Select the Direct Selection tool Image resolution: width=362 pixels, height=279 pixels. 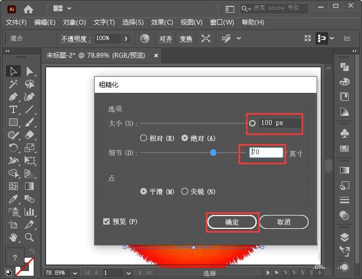tap(29, 71)
